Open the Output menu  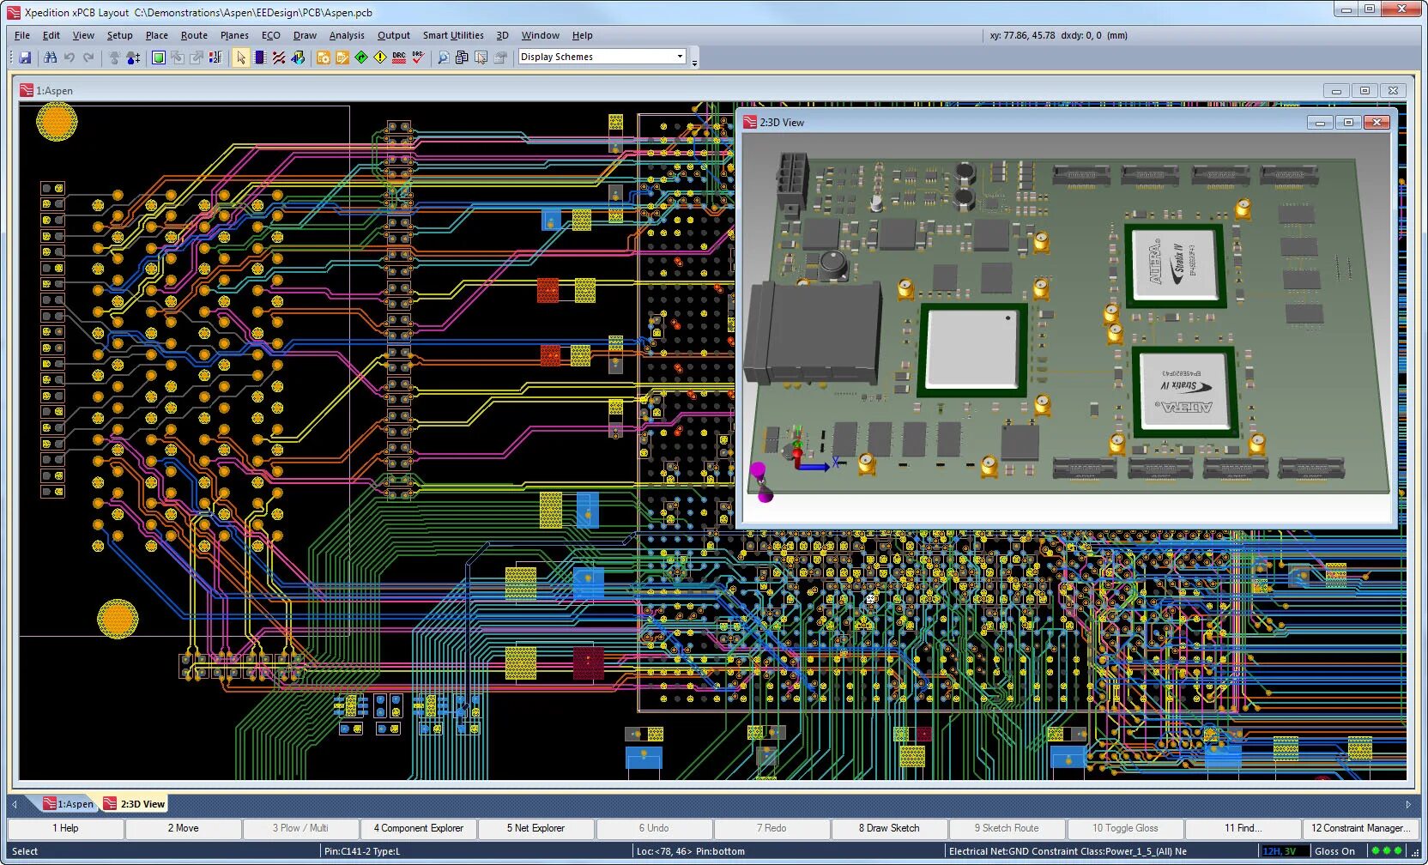coord(394,35)
